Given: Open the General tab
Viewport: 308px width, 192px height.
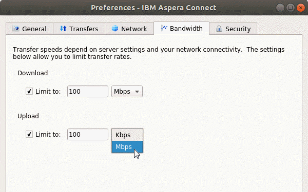Looking at the screenshot, I should coord(29,29).
